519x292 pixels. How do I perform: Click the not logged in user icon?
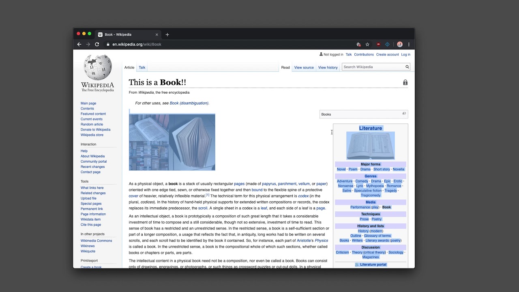click(321, 54)
